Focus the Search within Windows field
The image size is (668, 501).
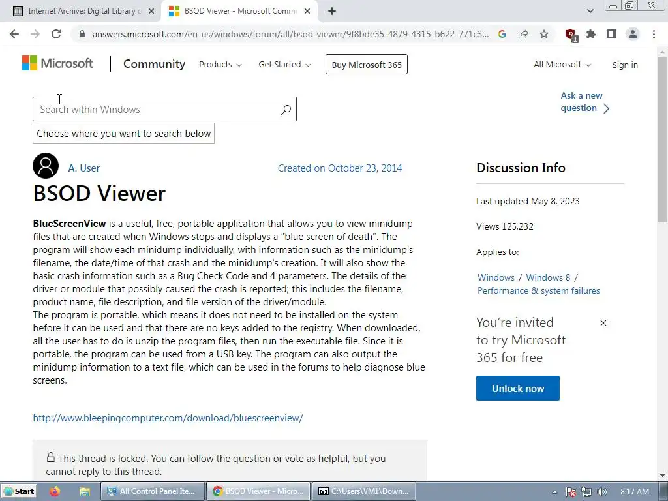click(x=164, y=109)
